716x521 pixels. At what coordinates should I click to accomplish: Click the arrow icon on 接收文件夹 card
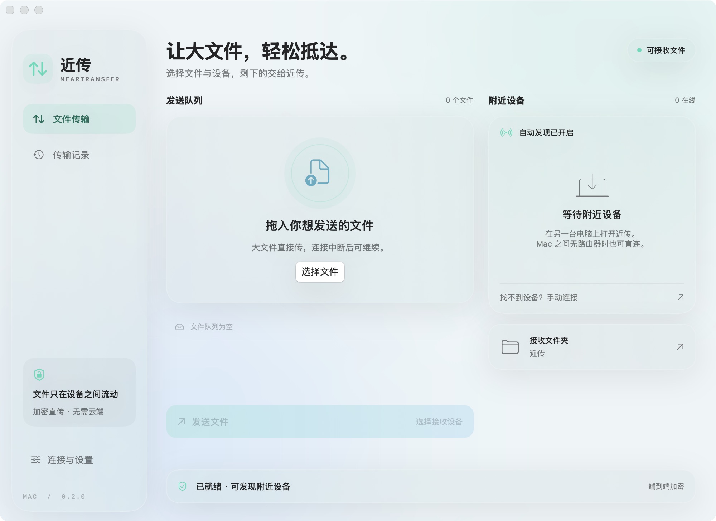coord(680,347)
